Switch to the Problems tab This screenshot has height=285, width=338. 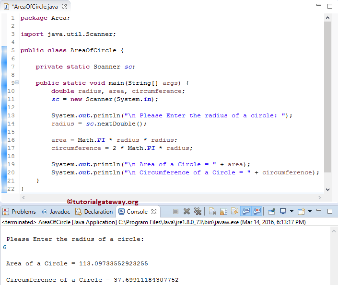19,212
